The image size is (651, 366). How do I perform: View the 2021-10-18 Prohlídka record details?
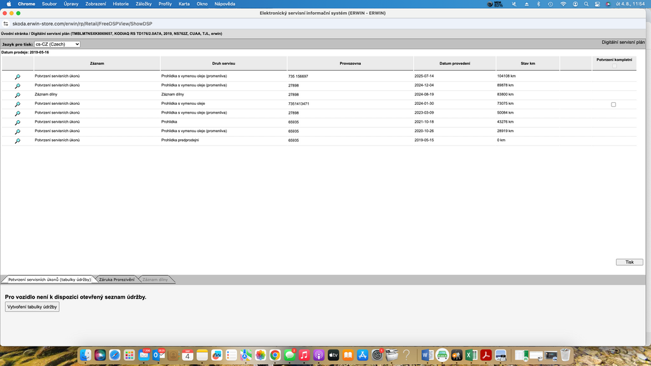click(17, 123)
